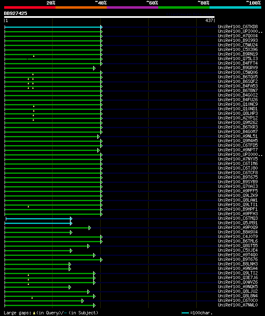265x316 pixels.
Task: Open hit UniRef100_B6TKR3
Action: click(x=238, y=127)
